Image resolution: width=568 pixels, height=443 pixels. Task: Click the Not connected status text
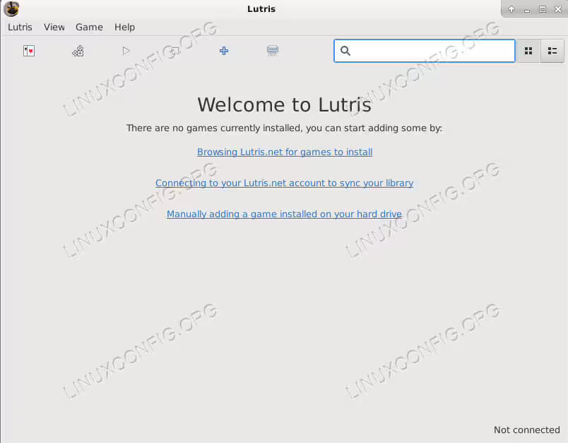527,430
